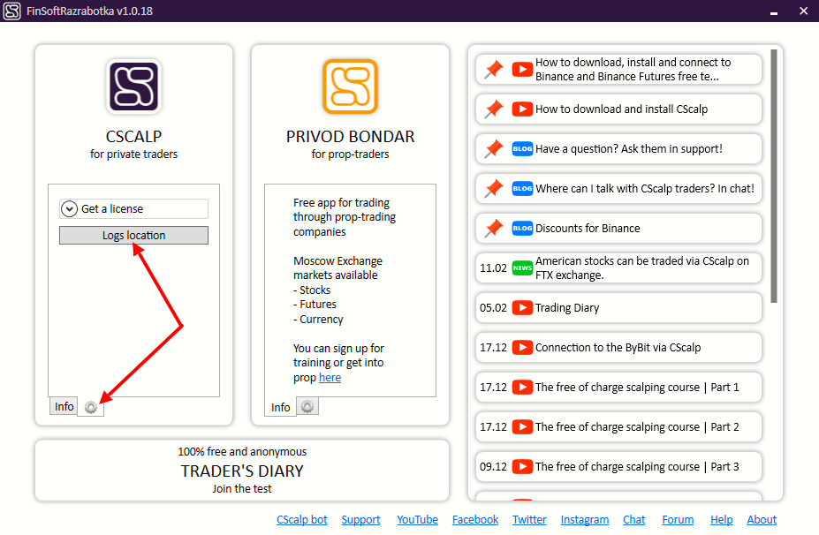Click YouTube icon on scalping course Part 3
The image size is (819, 535).
click(x=522, y=466)
